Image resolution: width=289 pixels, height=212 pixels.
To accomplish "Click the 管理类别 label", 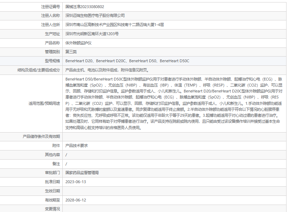I will coord(52,52).
